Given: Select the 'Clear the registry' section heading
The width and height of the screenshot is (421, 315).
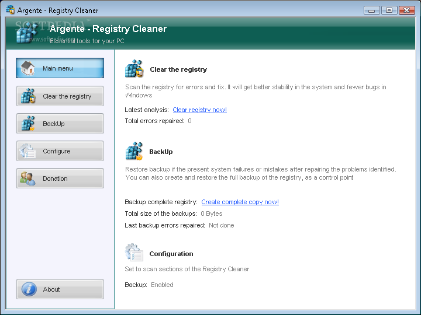Looking at the screenshot, I should 178,69.
